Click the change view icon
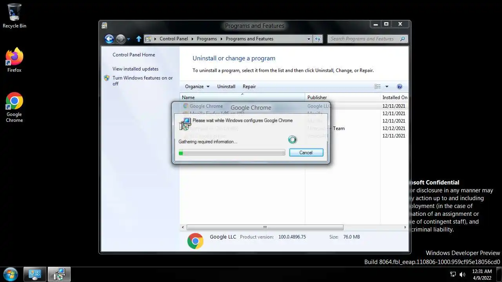The width and height of the screenshot is (502, 282). [x=378, y=87]
